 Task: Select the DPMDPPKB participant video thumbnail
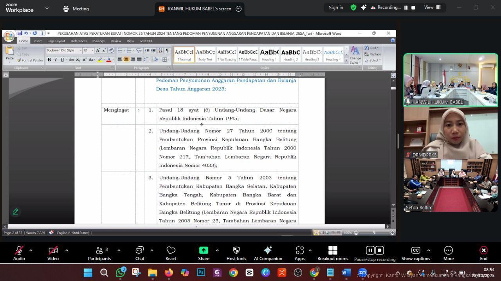coord(451,133)
